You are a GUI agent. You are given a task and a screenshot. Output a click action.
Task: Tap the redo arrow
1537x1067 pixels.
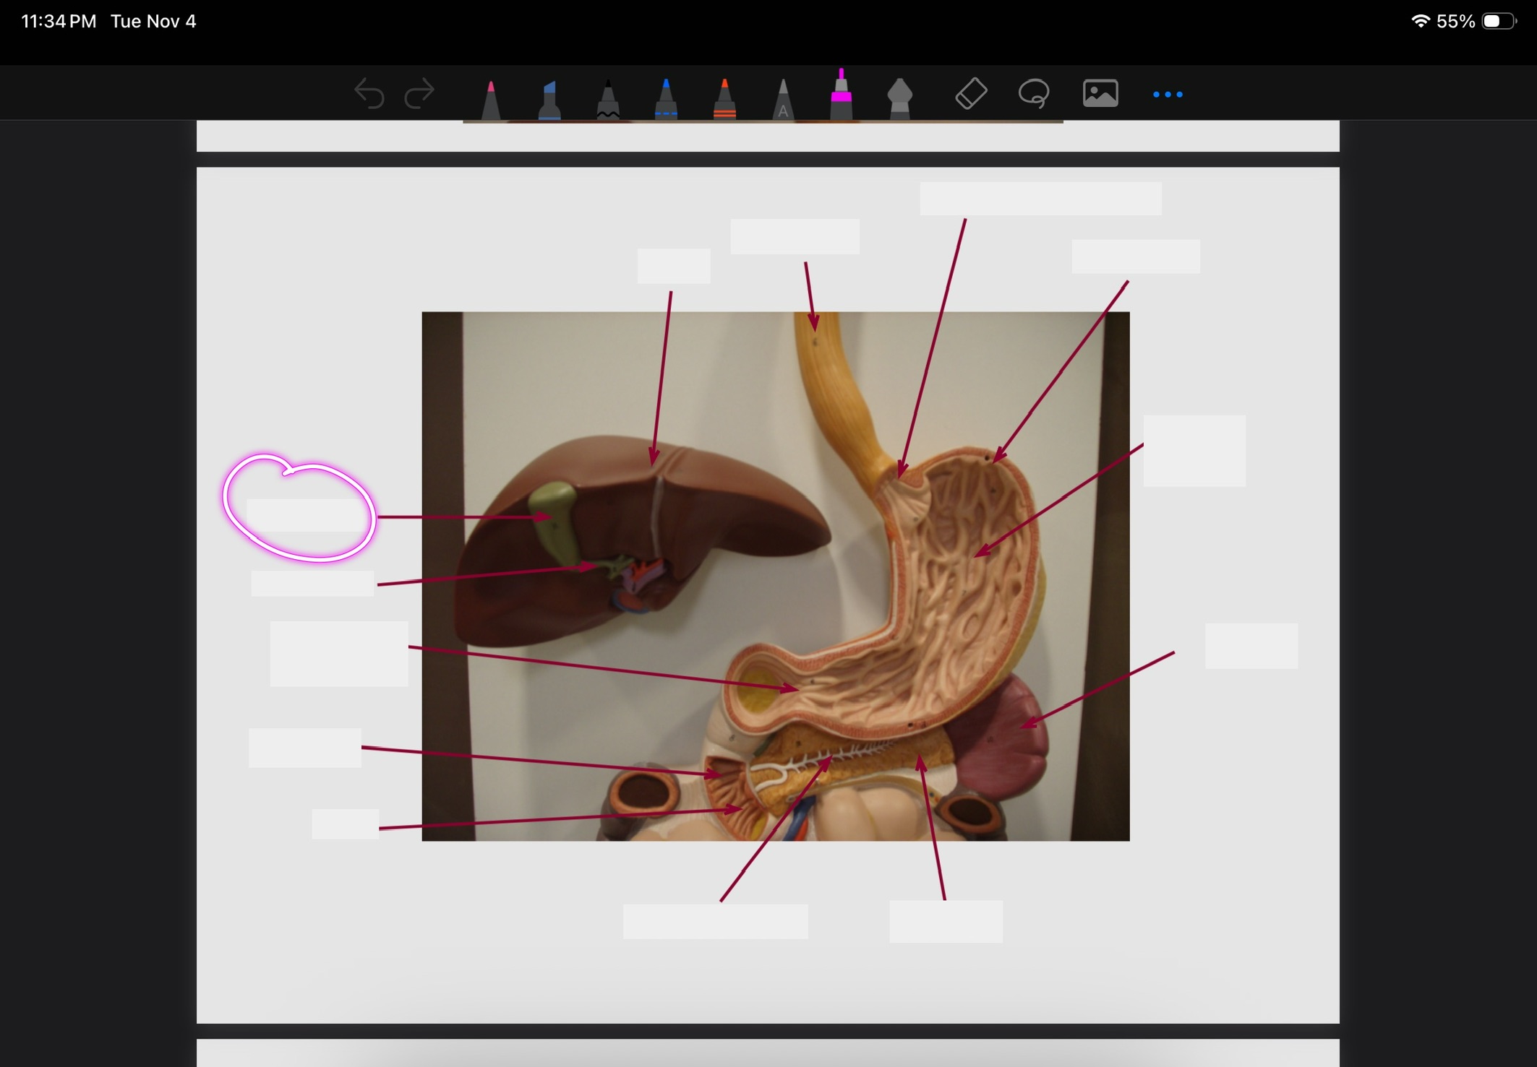tap(419, 95)
